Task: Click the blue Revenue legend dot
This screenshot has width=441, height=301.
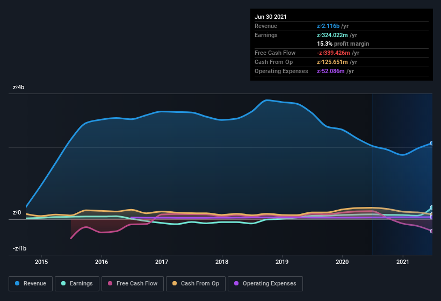Action: (17, 283)
